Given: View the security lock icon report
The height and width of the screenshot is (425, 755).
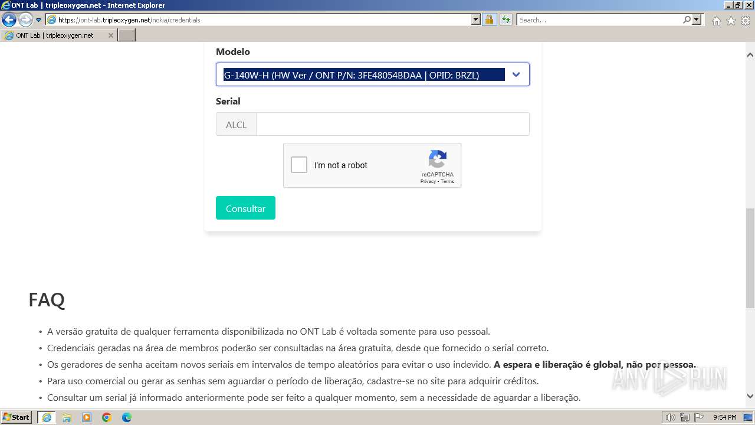Looking at the screenshot, I should (x=489, y=20).
